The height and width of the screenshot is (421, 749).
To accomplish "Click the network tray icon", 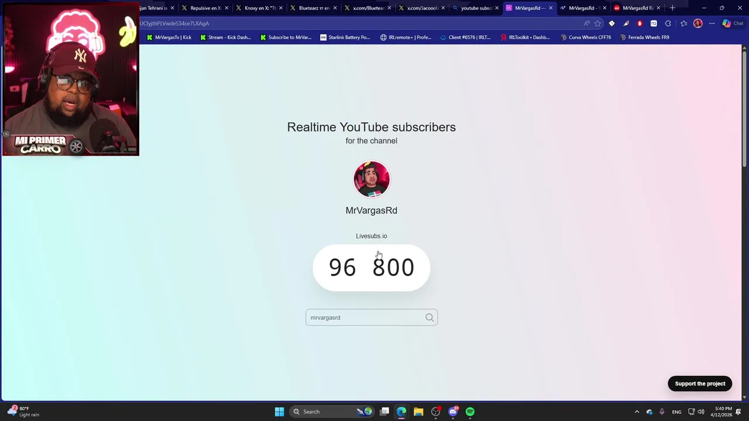I will [x=691, y=412].
